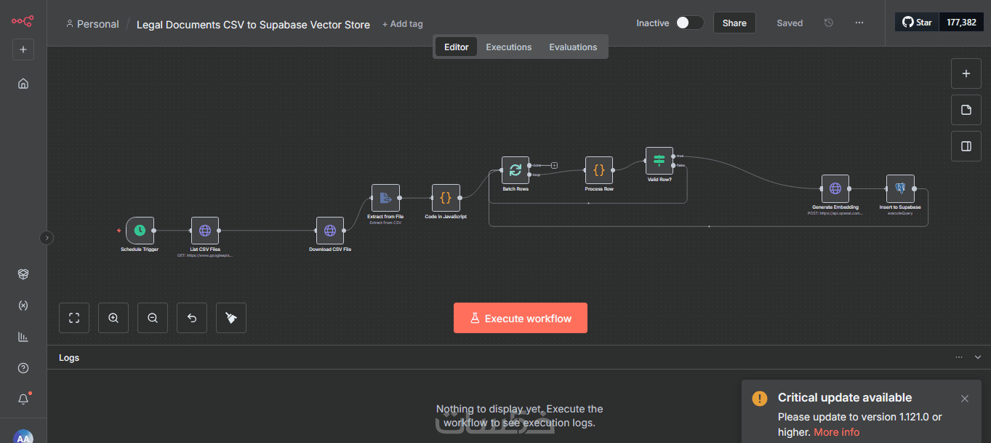Zoom out on the canvas
Image resolution: width=991 pixels, height=443 pixels.
tap(153, 318)
